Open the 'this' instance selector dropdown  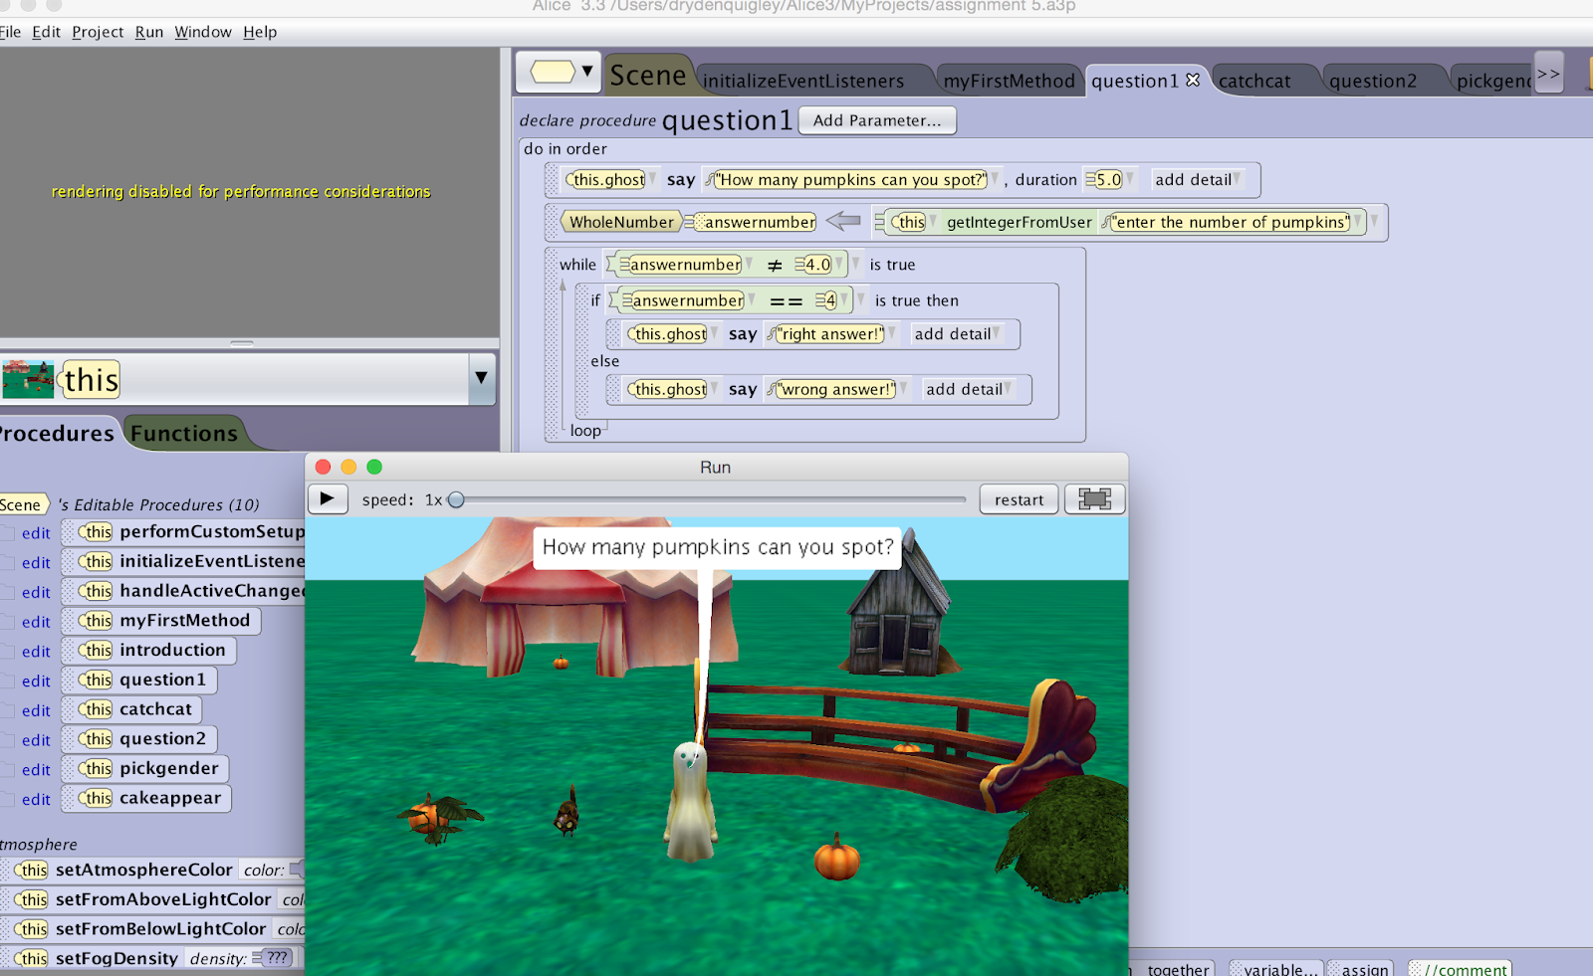(x=481, y=378)
